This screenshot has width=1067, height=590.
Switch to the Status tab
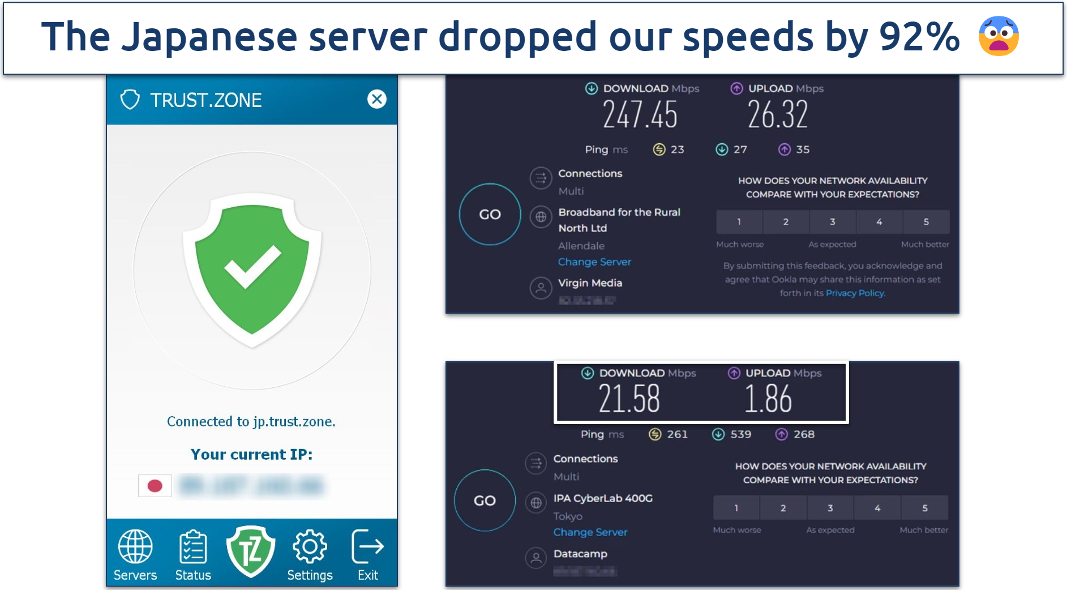(x=192, y=546)
